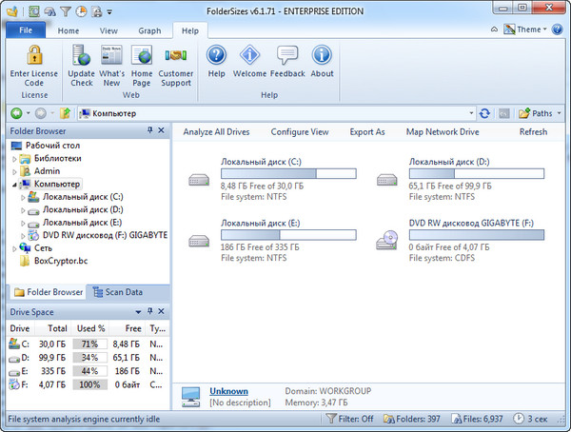The image size is (571, 432).
Task: Click the address path field
Action: pos(276,113)
